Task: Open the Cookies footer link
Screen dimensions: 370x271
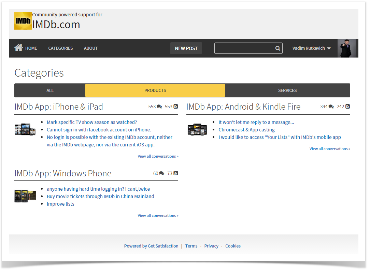Action: [233, 246]
